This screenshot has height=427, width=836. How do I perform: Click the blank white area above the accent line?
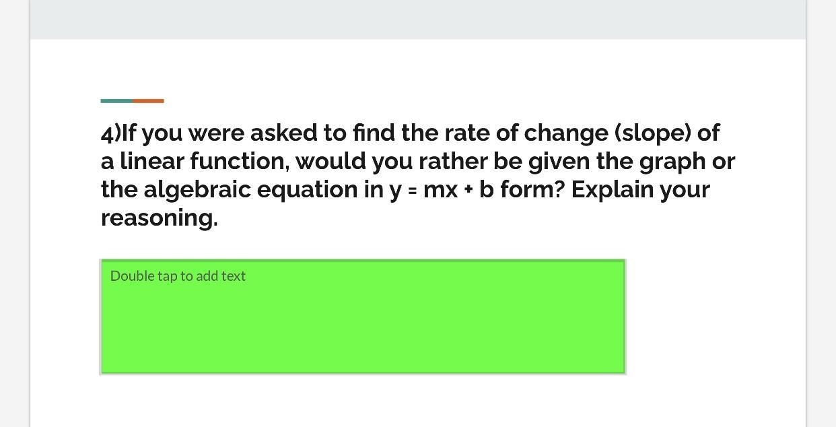(418, 67)
